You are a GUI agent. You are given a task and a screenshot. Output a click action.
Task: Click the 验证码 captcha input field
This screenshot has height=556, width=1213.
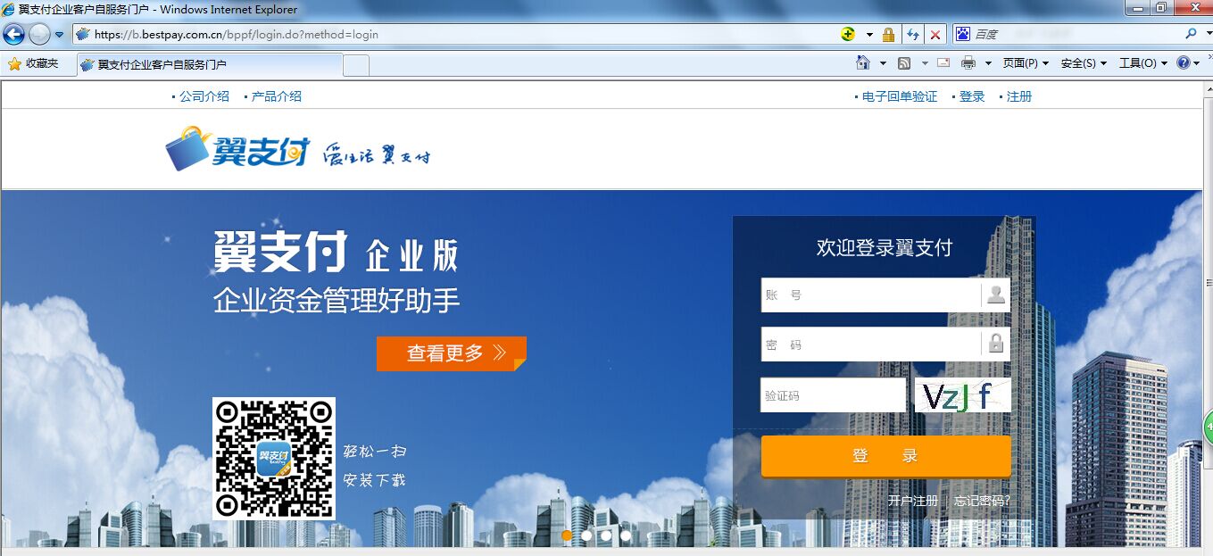834,395
